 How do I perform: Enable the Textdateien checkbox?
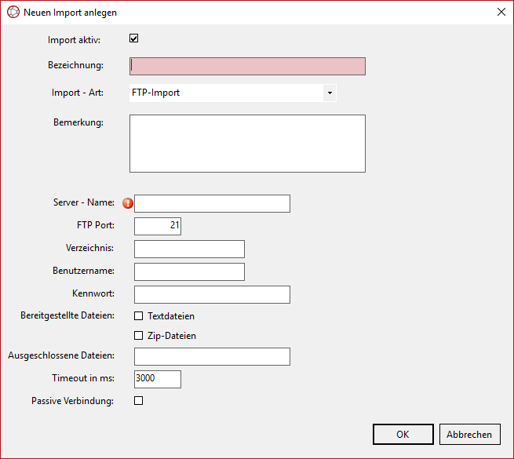tap(139, 316)
